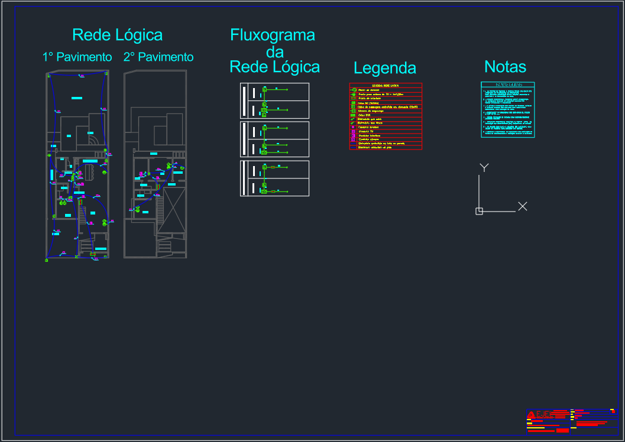Click the X axis letter of the UCS icon
The width and height of the screenshot is (625, 442).
[523, 206]
